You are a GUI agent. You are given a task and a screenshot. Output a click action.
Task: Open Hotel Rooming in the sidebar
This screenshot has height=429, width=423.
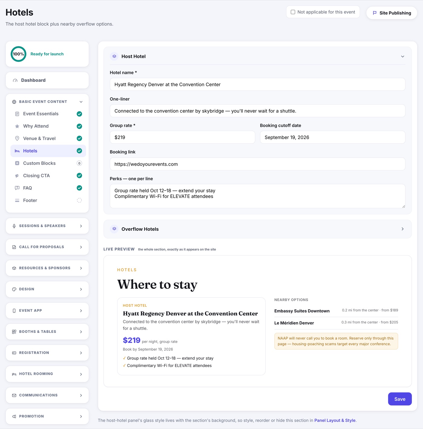47,374
